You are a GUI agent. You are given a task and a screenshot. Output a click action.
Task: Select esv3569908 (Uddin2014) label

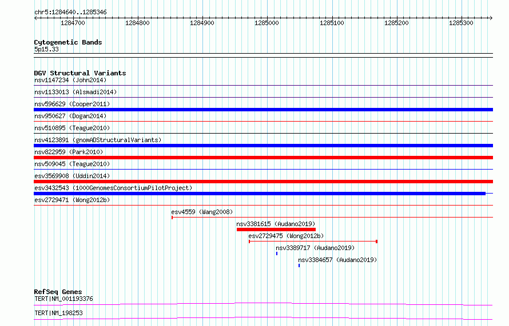(x=72, y=176)
